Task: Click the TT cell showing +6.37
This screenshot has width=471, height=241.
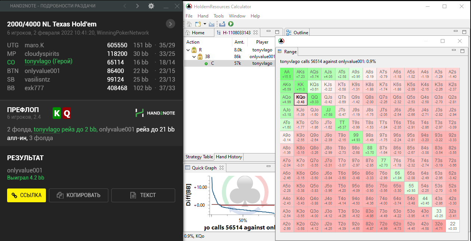Action: [x=342, y=125]
